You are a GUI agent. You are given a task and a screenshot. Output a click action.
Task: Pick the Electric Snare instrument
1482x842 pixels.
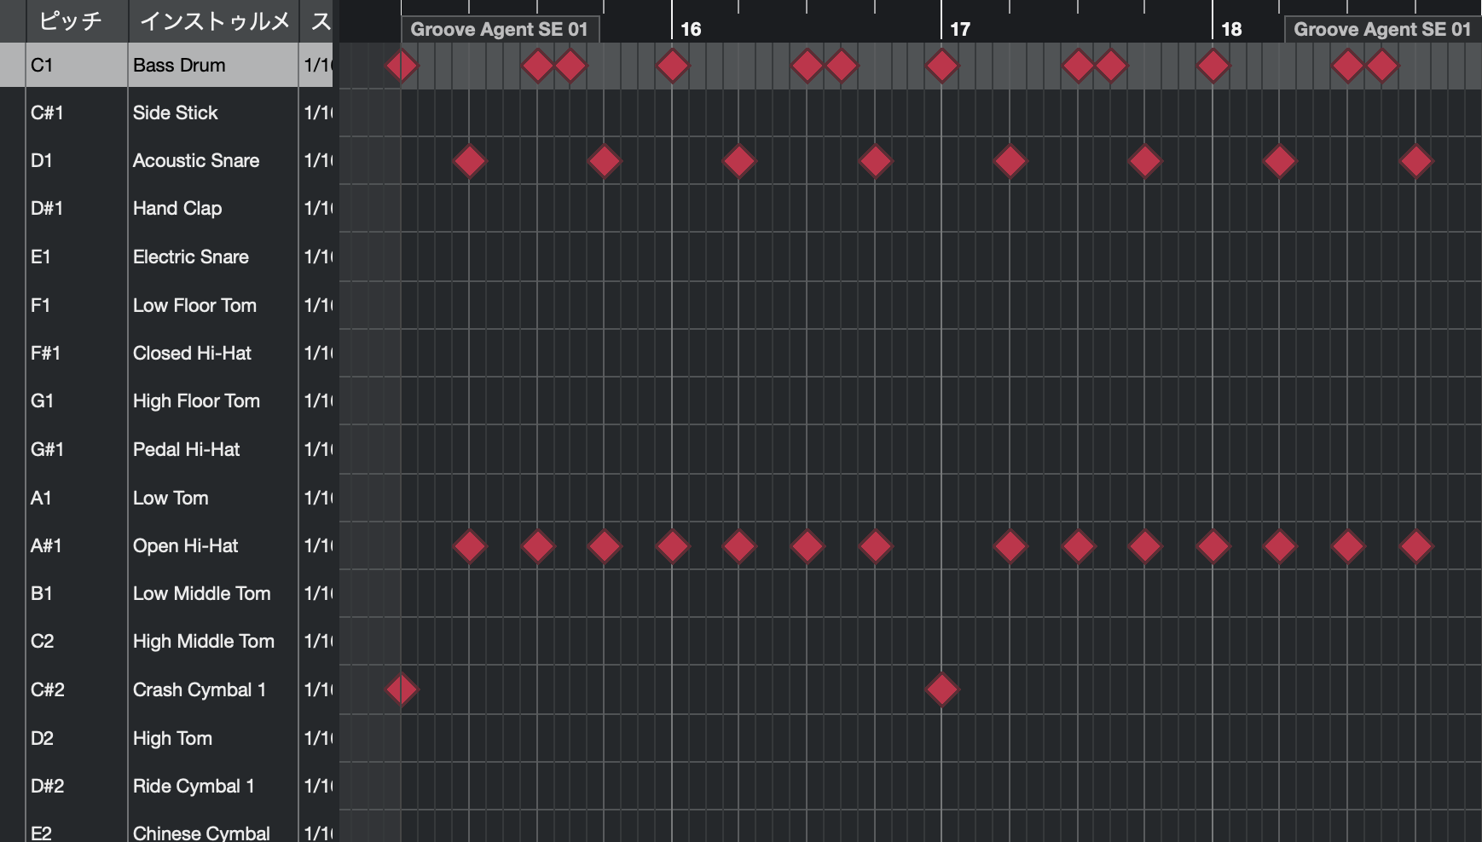(191, 257)
